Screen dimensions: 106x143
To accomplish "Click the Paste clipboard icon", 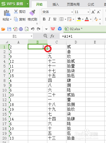I will (7, 13).
